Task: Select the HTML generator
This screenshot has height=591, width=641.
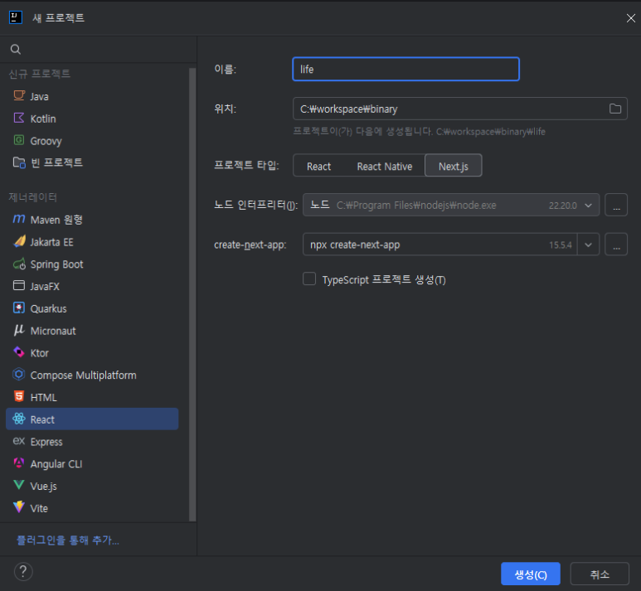Action: pyautogui.click(x=92, y=397)
